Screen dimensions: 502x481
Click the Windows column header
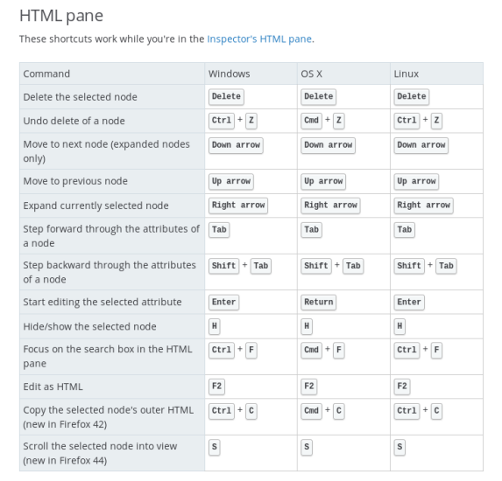229,73
